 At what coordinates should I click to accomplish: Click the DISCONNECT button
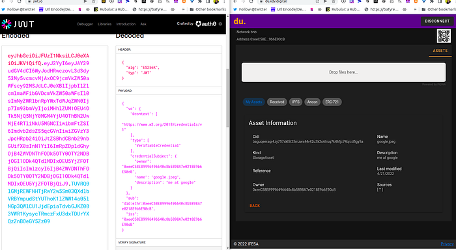[437, 21]
